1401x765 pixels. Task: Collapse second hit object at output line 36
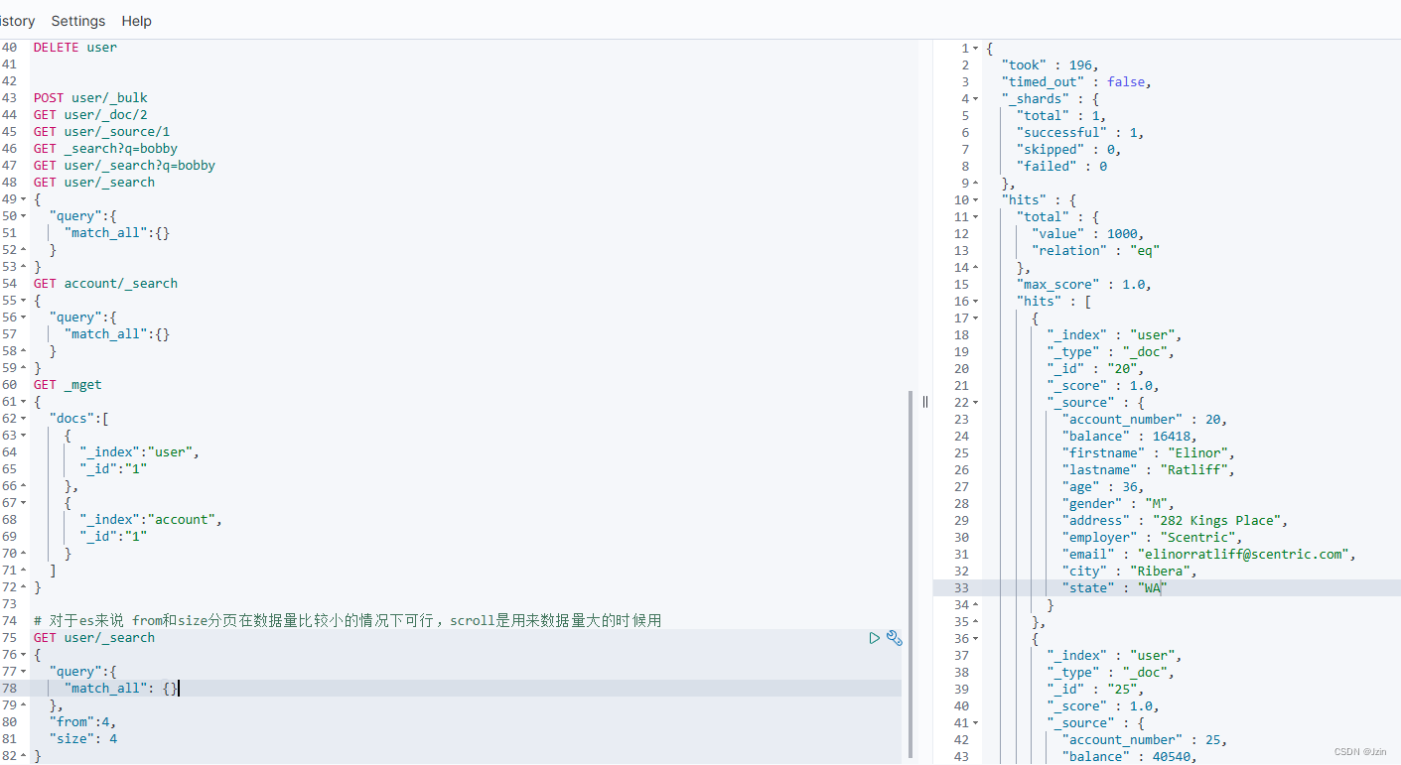point(975,639)
